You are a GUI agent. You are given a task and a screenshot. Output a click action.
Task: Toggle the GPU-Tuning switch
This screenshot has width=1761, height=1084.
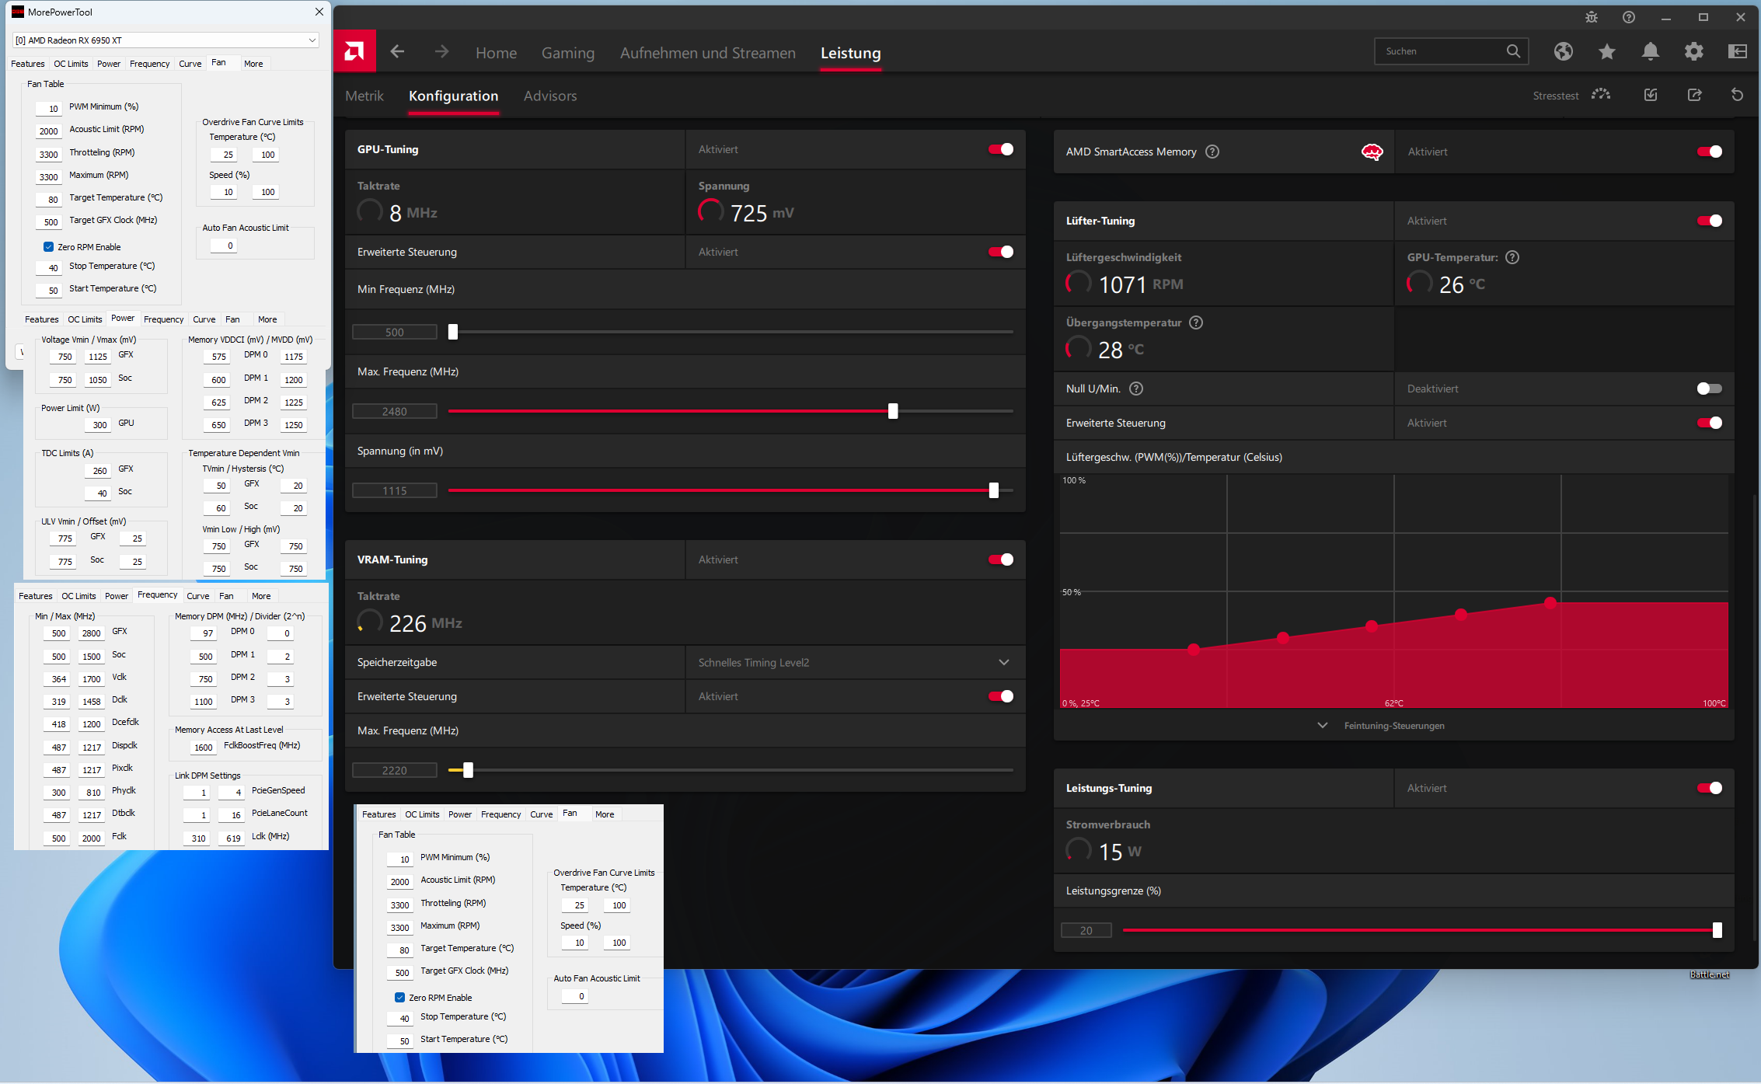[1000, 149]
